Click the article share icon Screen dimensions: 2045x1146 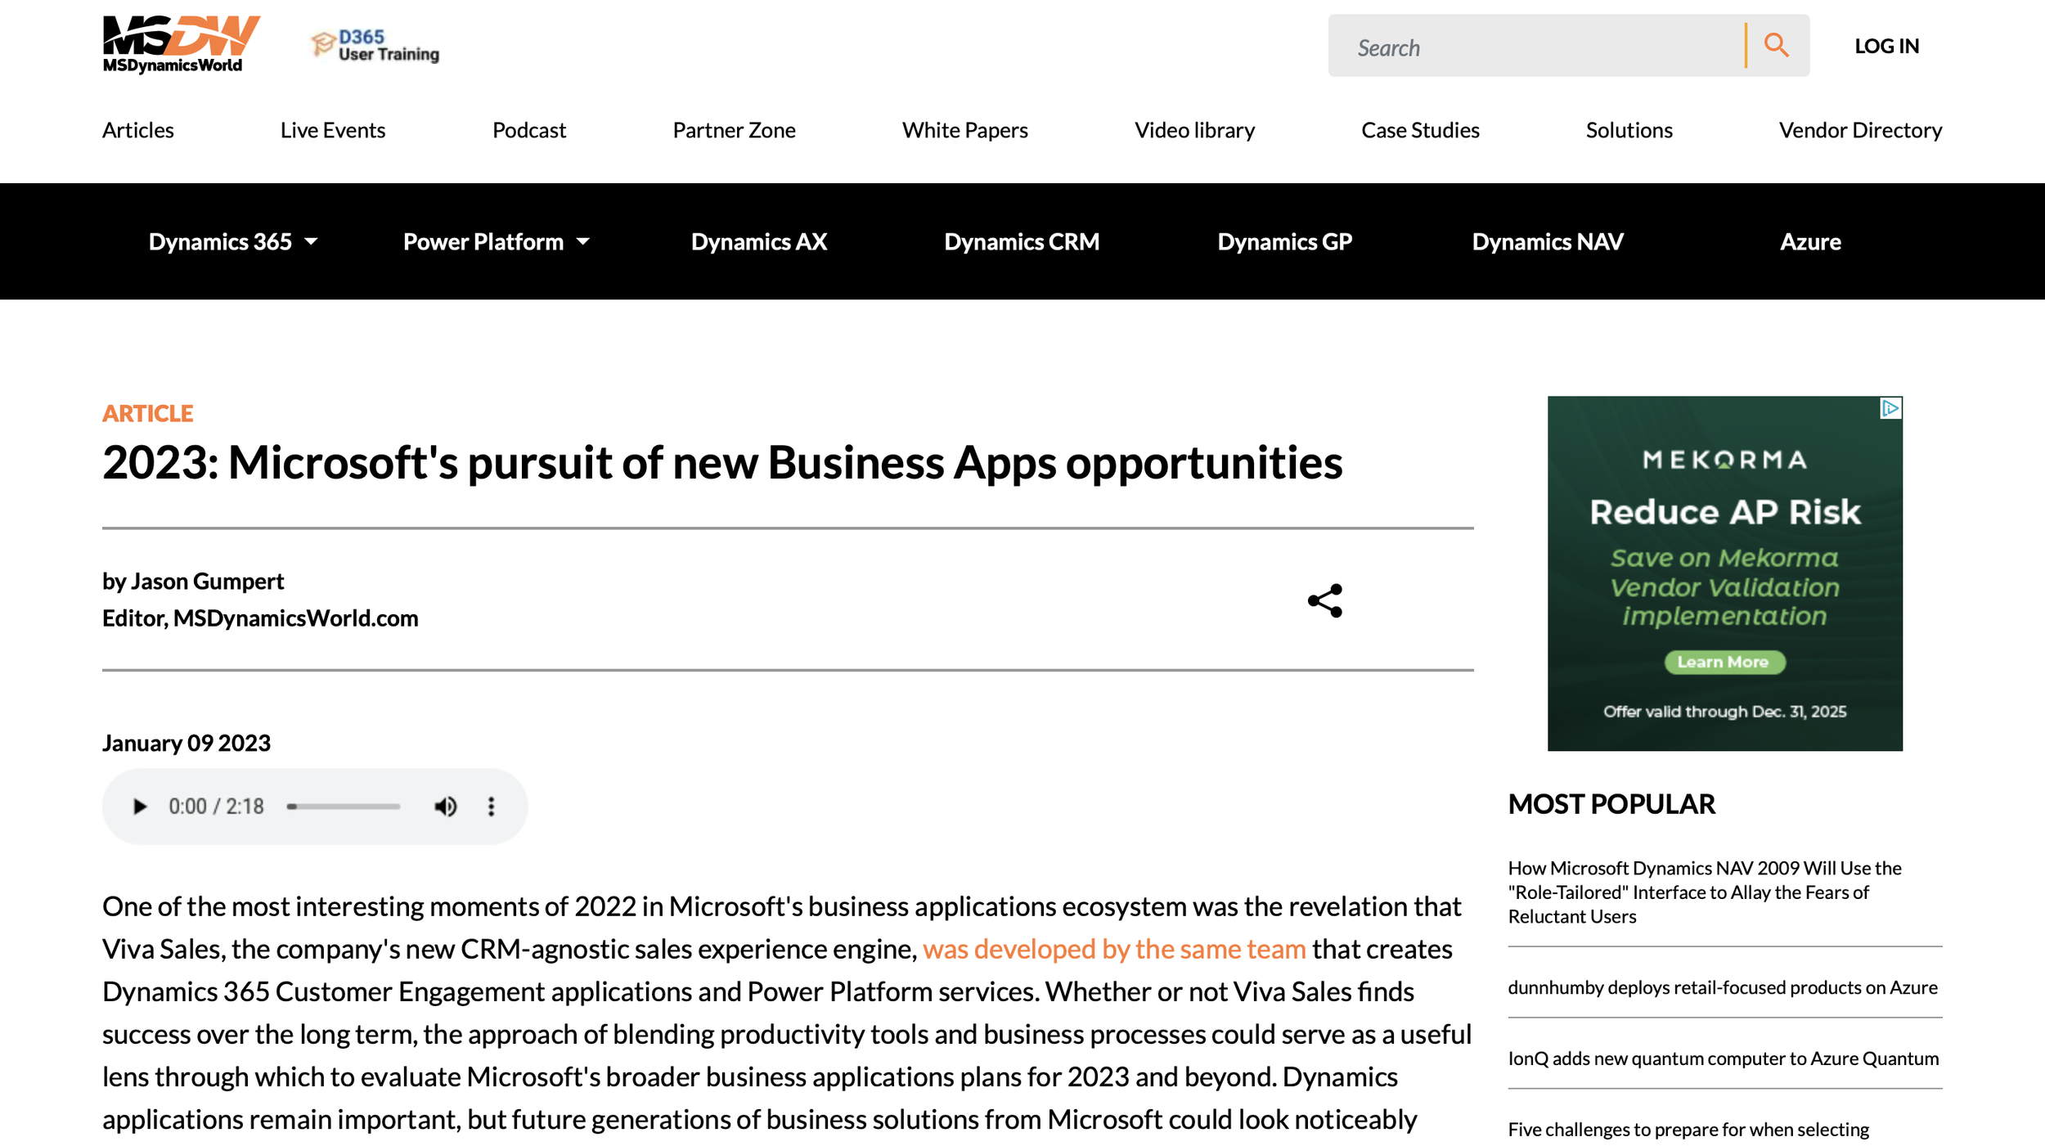coord(1324,600)
